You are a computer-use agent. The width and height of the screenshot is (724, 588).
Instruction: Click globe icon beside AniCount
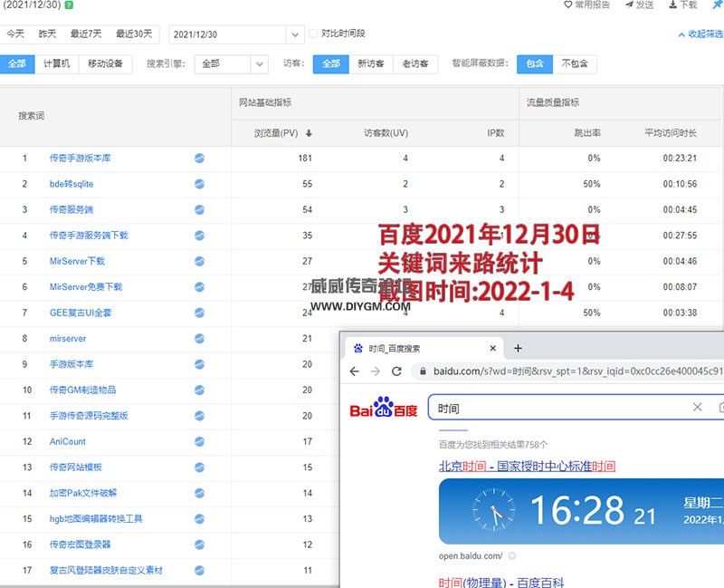(x=199, y=441)
